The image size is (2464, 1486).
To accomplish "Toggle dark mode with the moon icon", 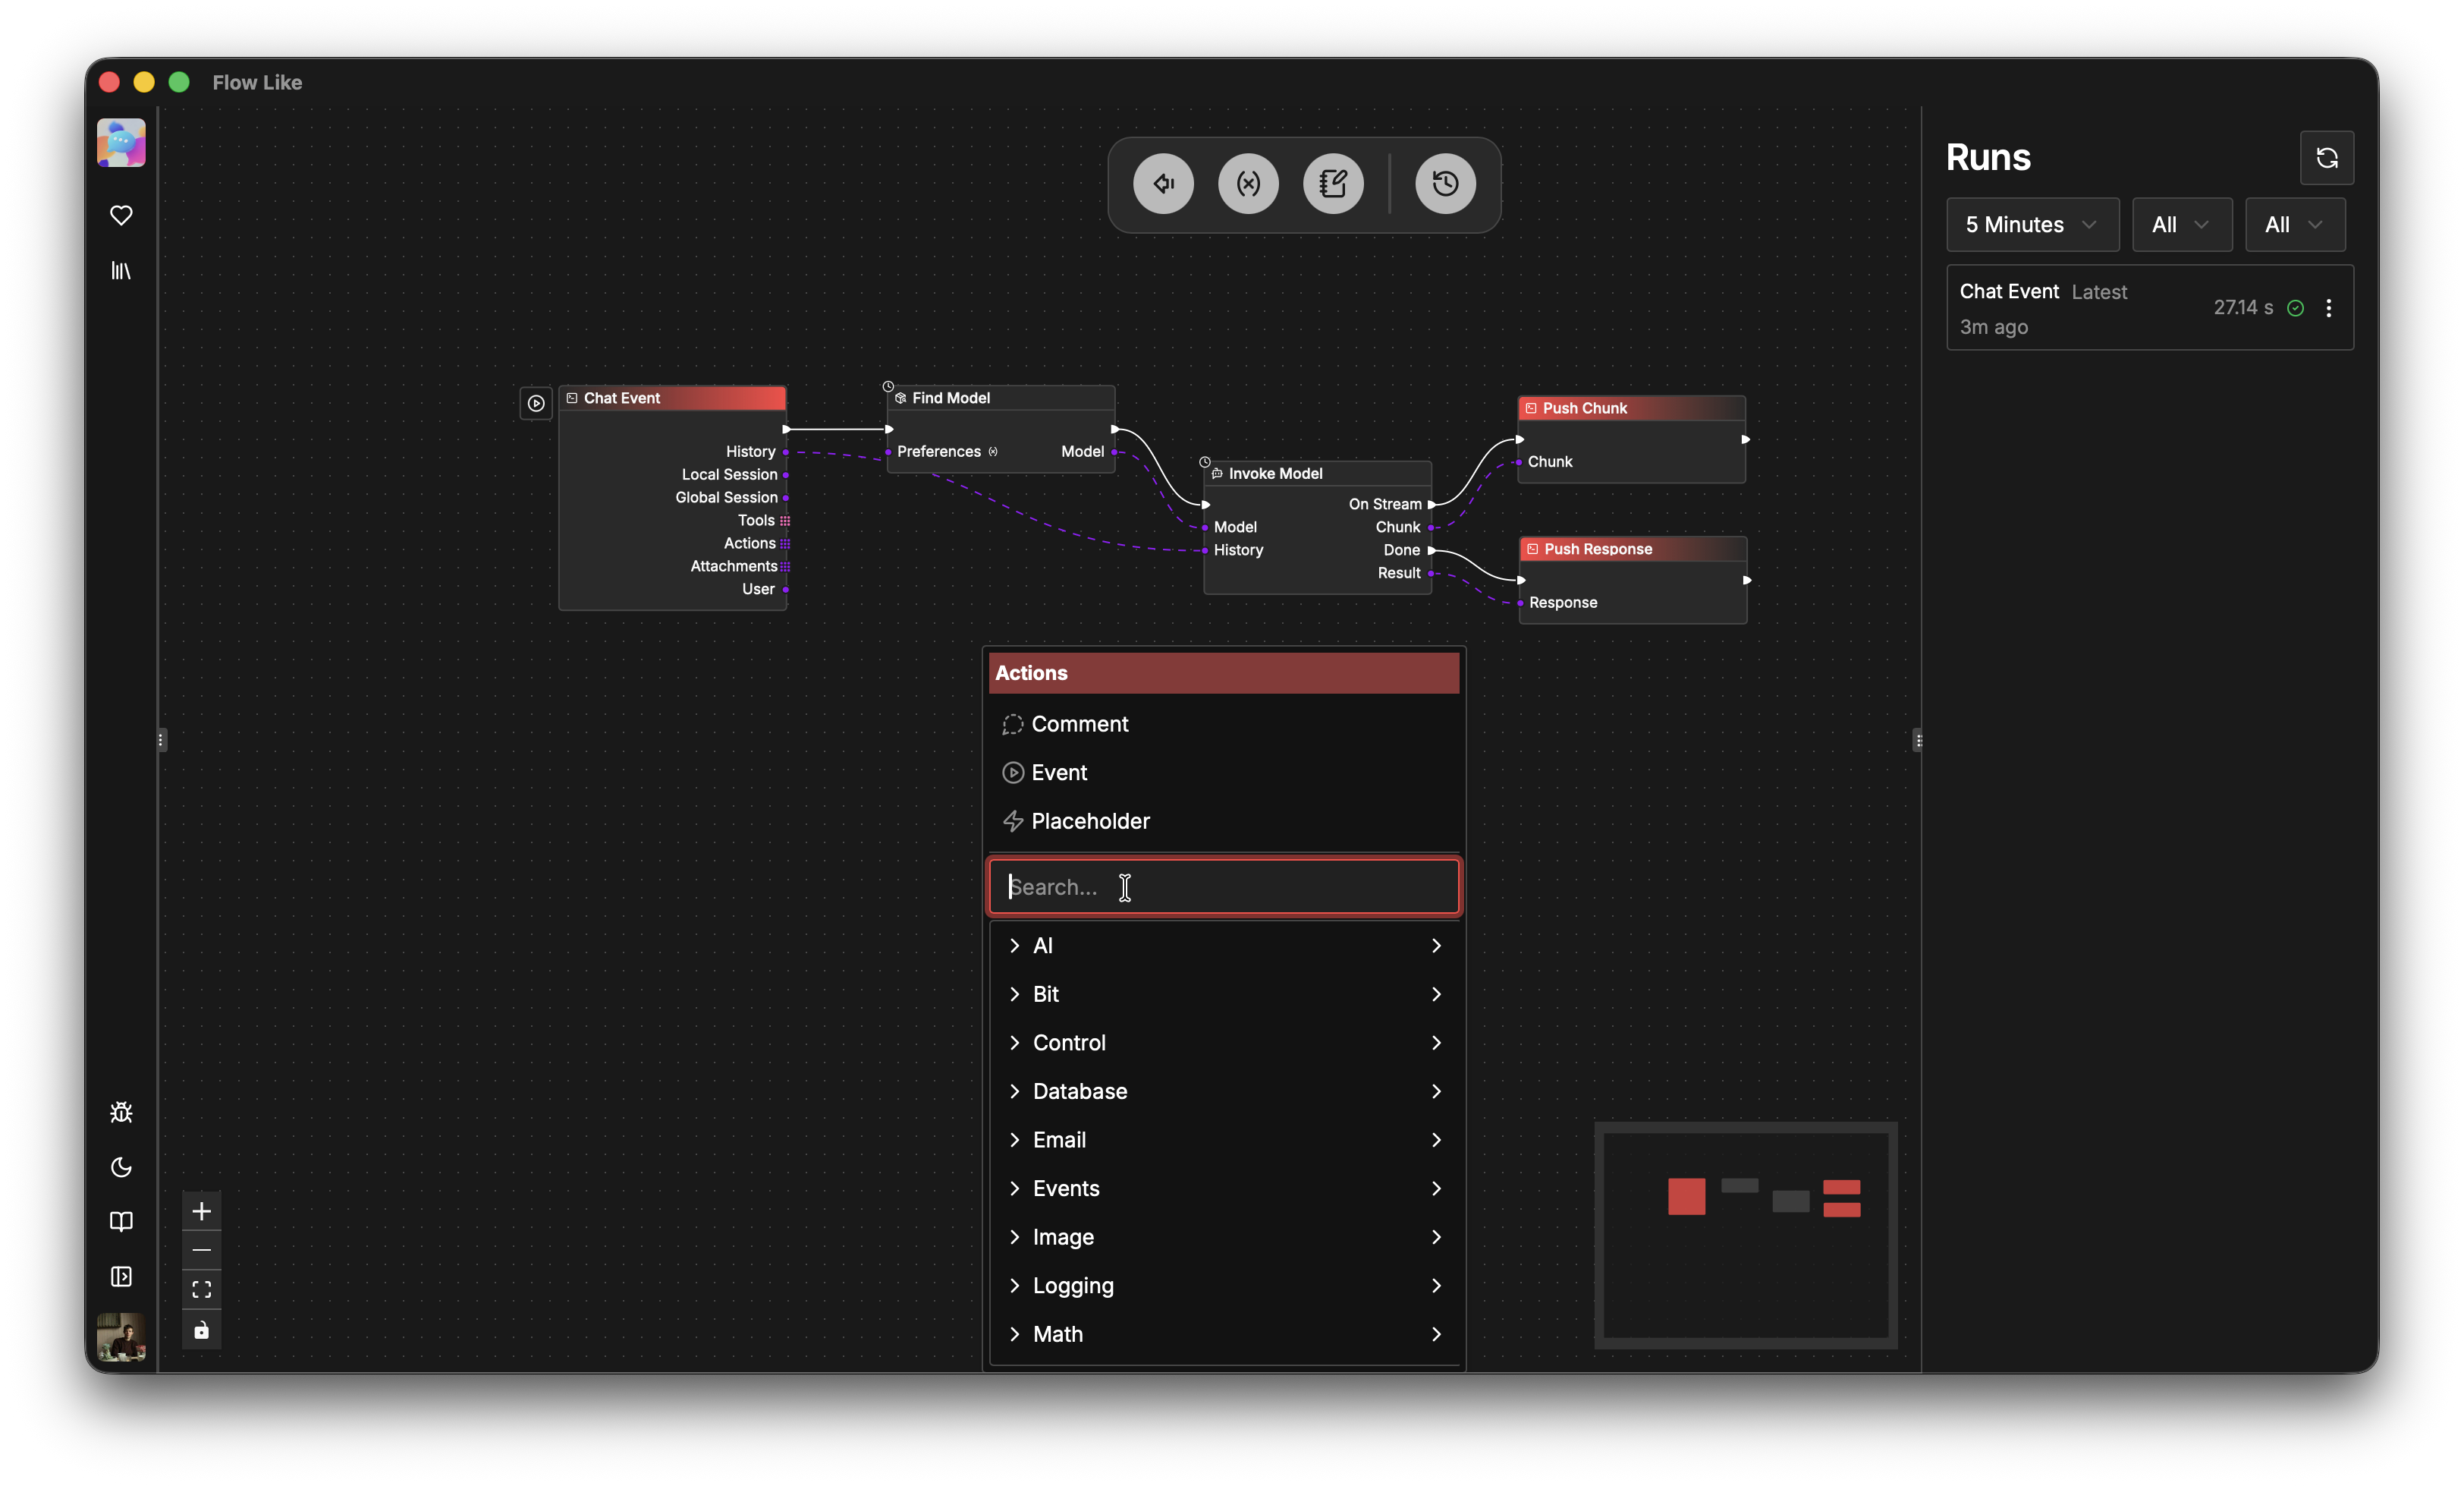I will (x=121, y=1166).
